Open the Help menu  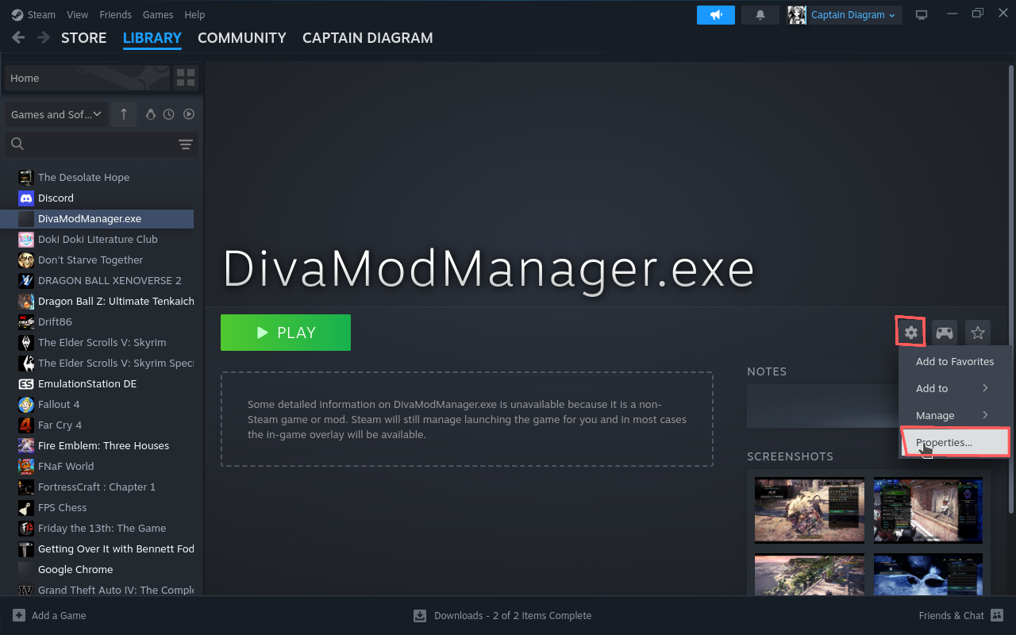tap(194, 14)
